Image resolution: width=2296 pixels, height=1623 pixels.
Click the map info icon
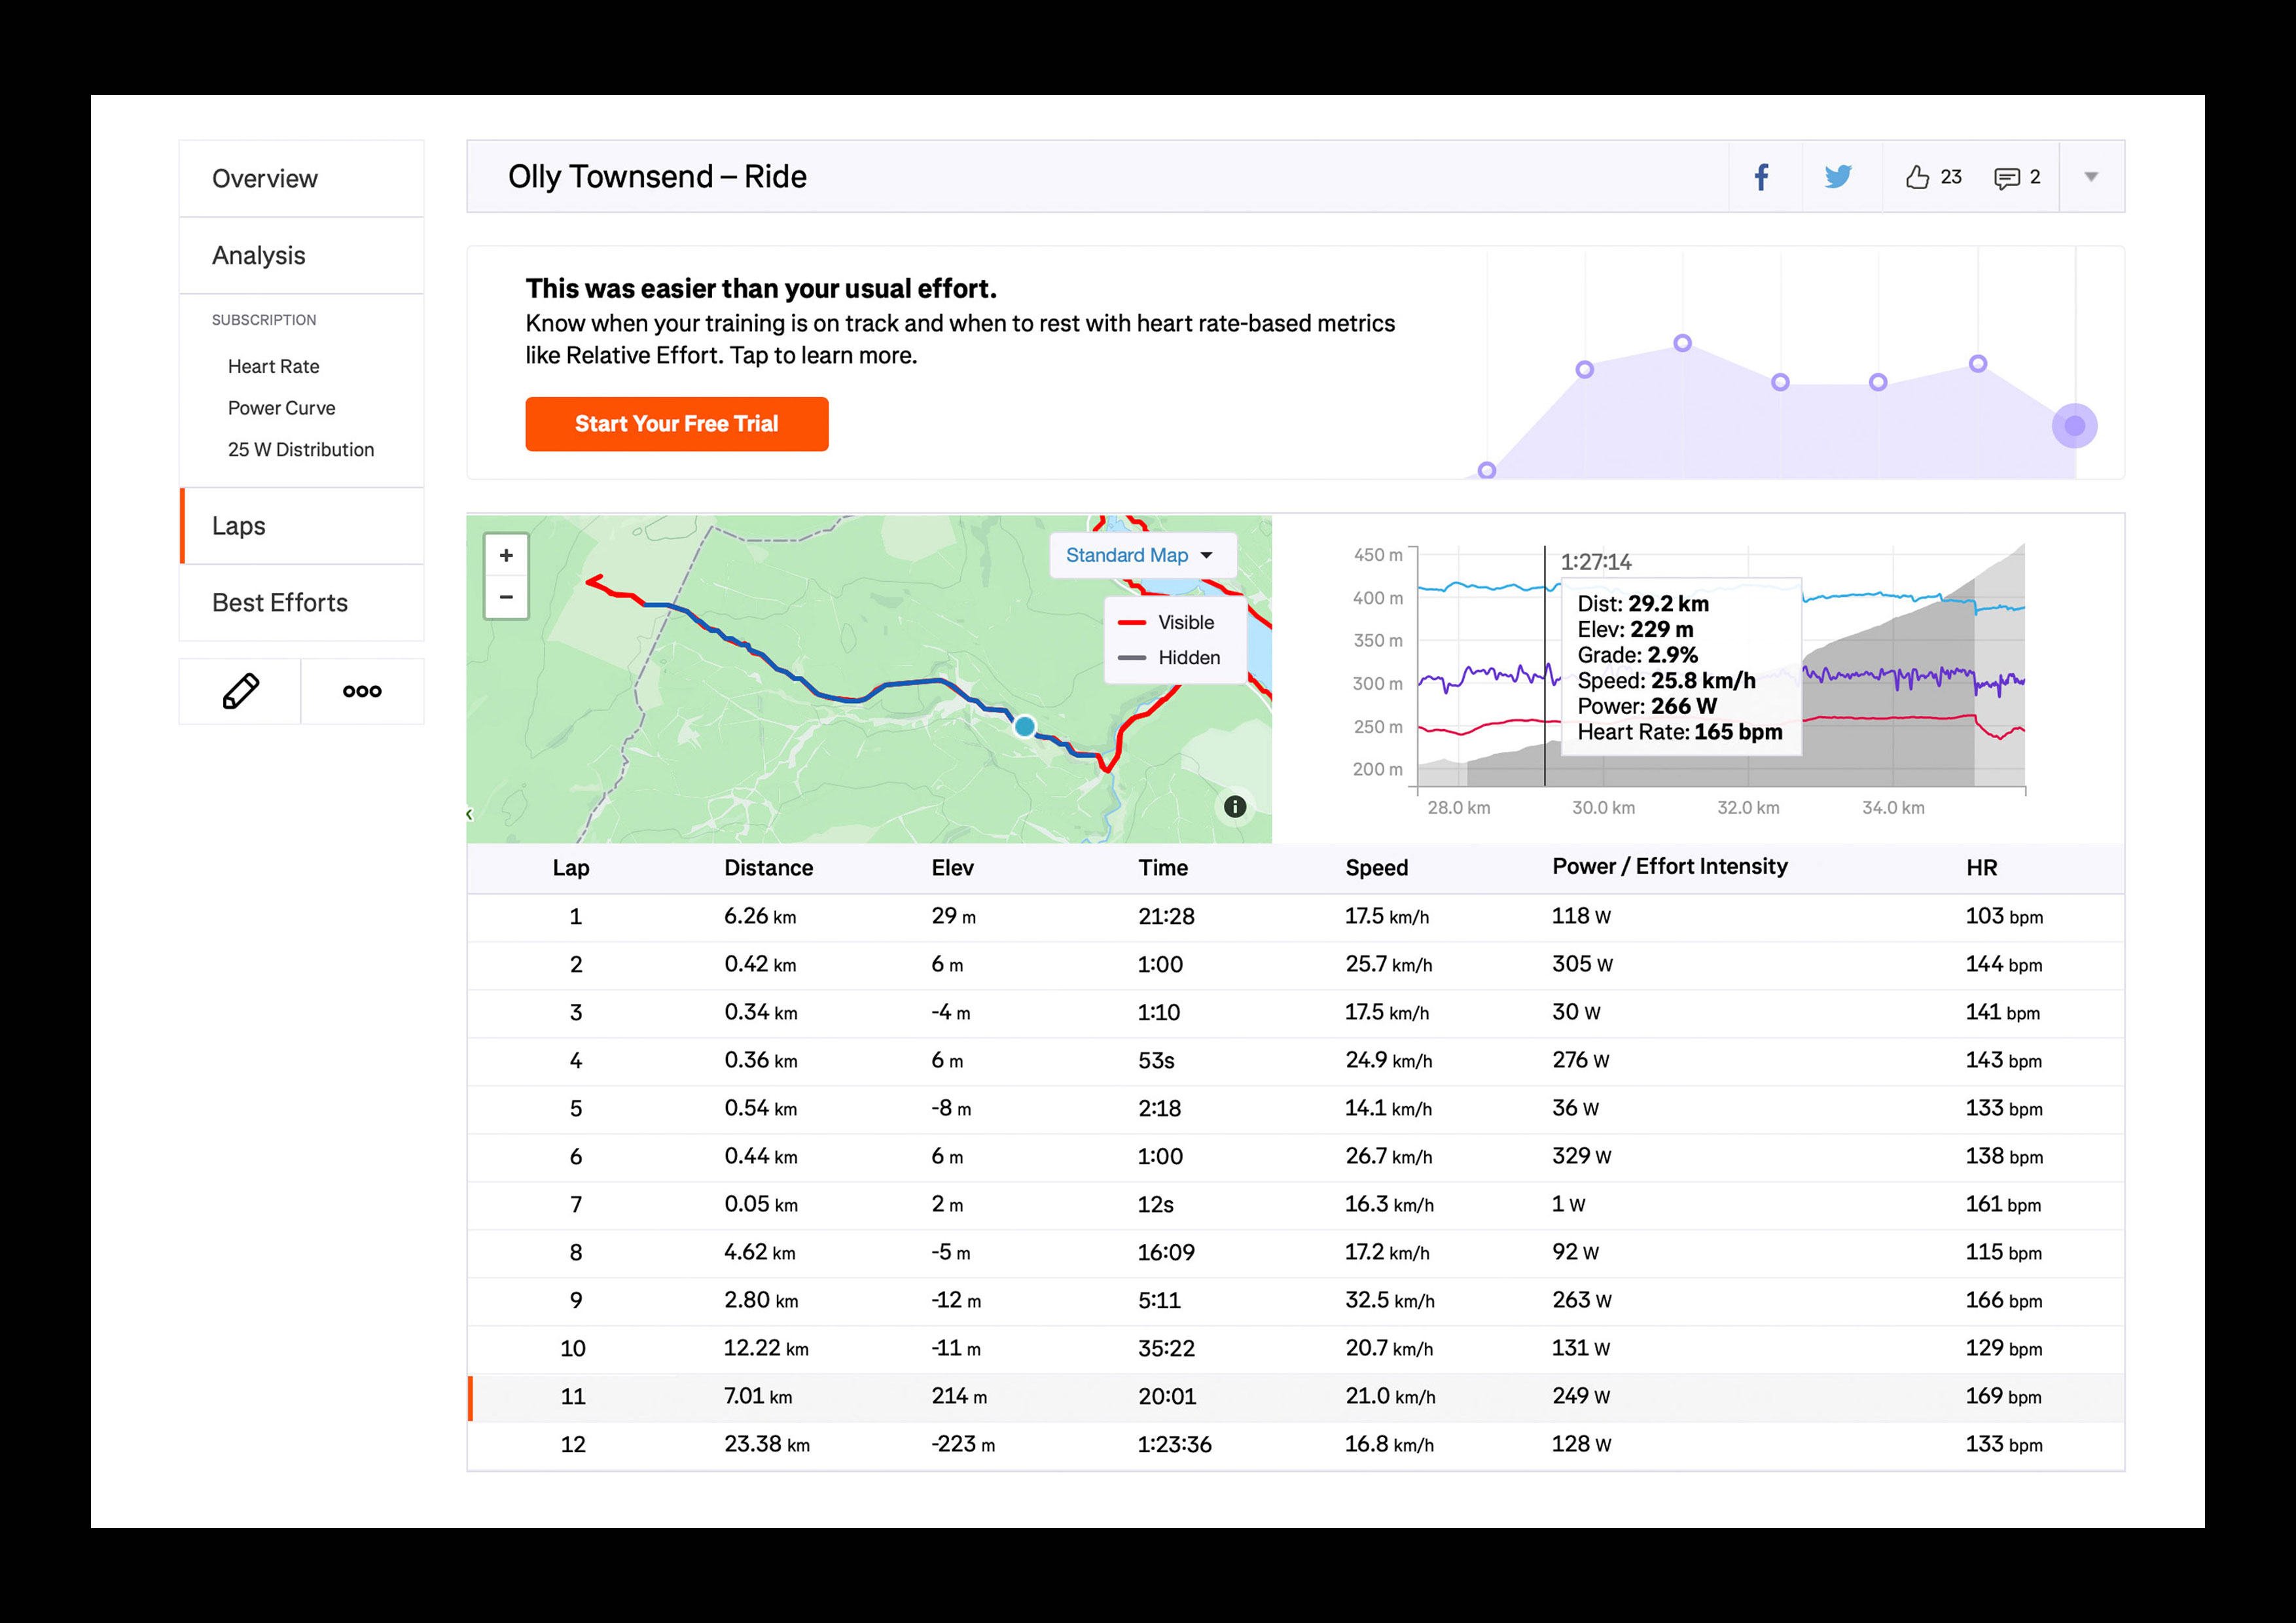[x=1235, y=807]
